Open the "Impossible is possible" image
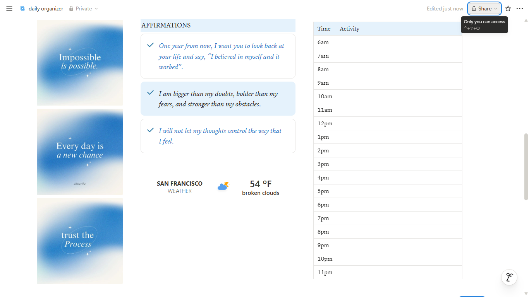The height and width of the screenshot is (297, 529). 80,63
